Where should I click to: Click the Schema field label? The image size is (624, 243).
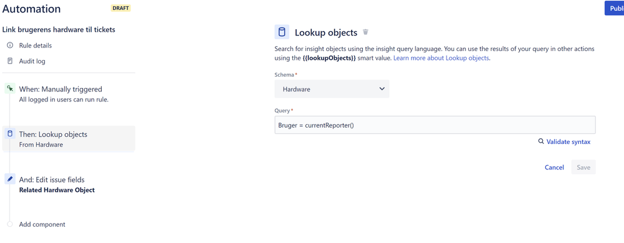(285, 75)
